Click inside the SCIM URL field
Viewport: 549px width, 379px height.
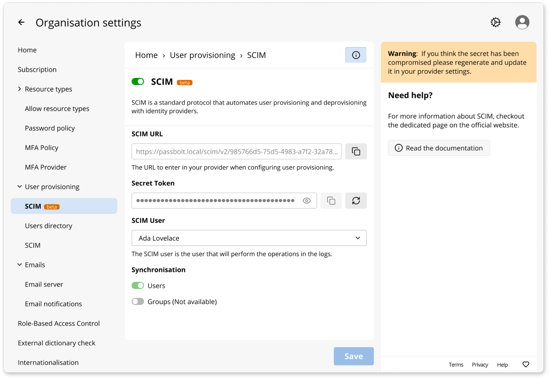pos(236,151)
